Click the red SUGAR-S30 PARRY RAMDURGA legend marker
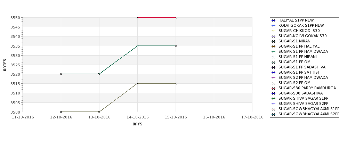 [274, 88]
